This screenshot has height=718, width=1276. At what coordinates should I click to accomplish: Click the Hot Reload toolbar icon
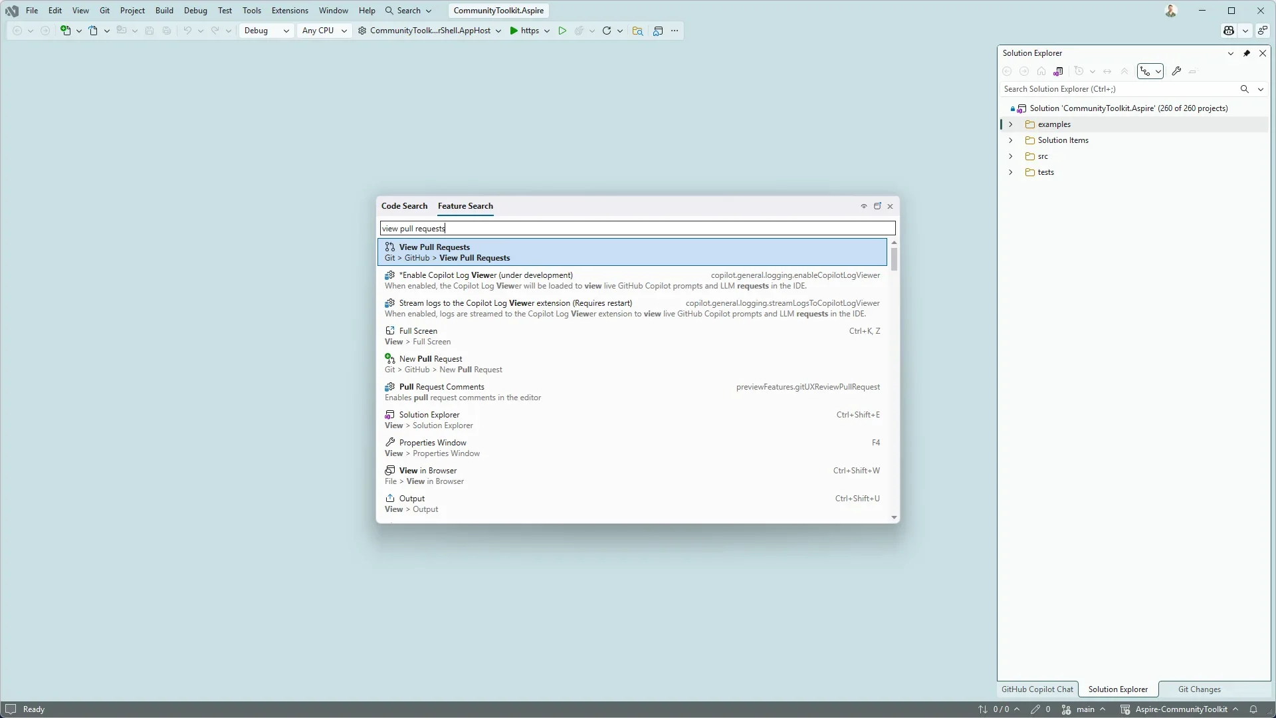(x=579, y=31)
